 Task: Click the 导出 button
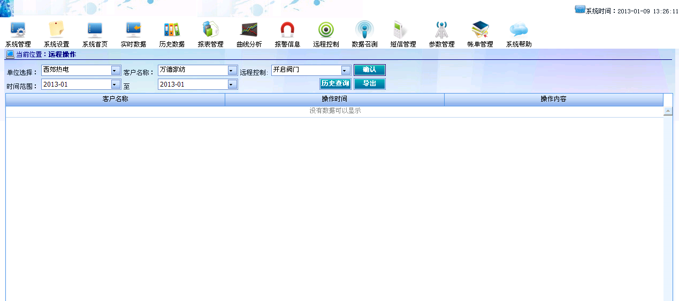[x=369, y=83]
